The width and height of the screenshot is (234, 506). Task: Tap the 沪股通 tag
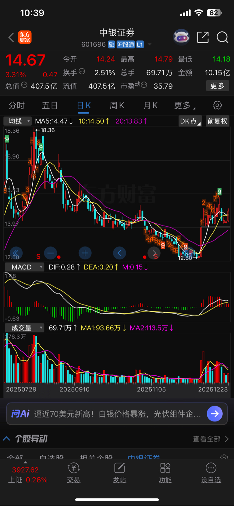[126, 45]
